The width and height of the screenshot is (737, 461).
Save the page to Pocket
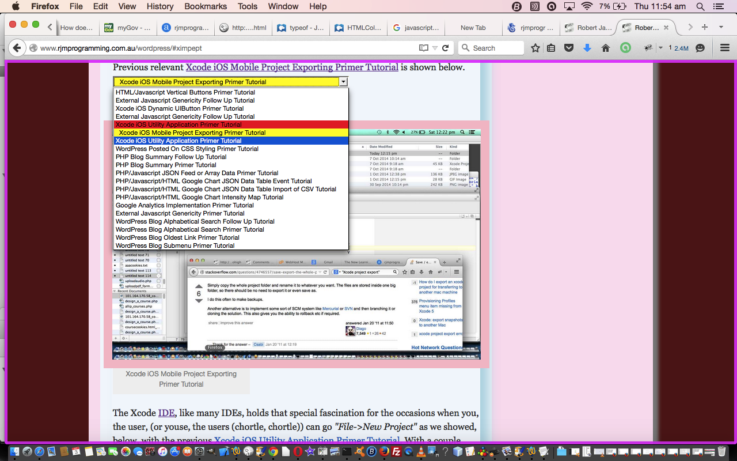(x=569, y=48)
